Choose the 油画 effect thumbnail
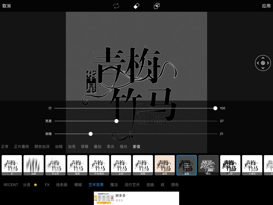This screenshot has height=205, width=273. [x=34, y=165]
